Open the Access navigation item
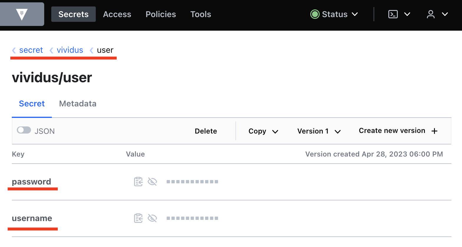 click(x=117, y=14)
